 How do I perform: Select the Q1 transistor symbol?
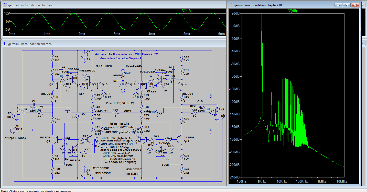click(x=55, y=86)
